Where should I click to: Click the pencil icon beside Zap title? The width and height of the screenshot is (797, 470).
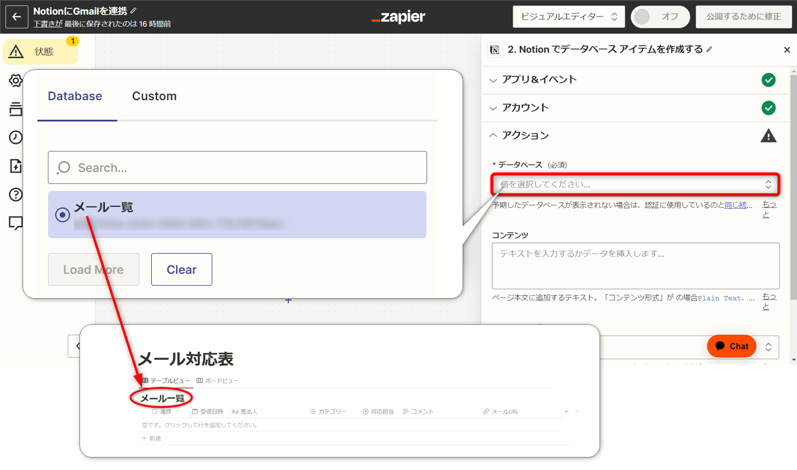point(133,11)
